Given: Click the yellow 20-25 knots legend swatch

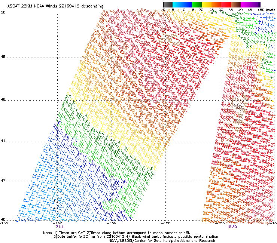Looking at the screenshot, I should click(207, 4).
